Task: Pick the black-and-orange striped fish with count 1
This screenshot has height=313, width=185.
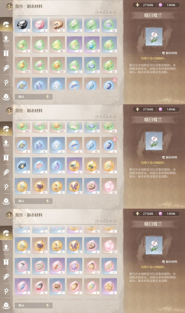Action: (x=22, y=166)
